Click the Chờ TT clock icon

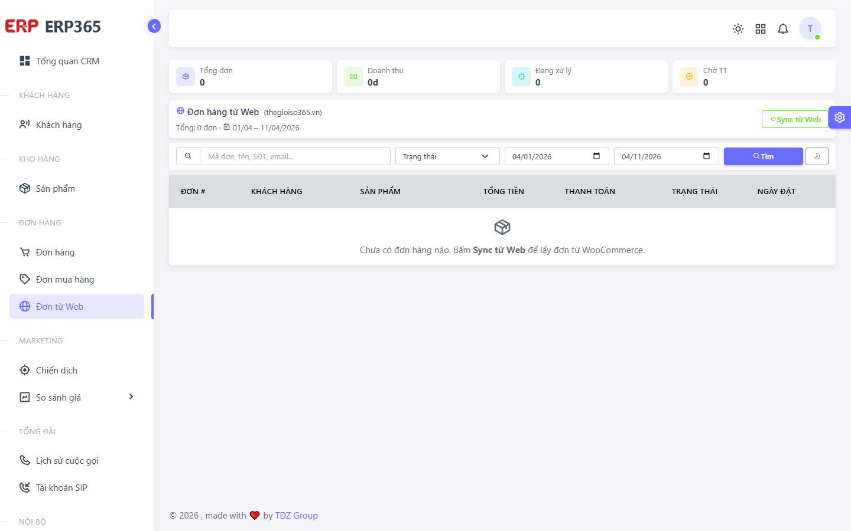point(689,77)
